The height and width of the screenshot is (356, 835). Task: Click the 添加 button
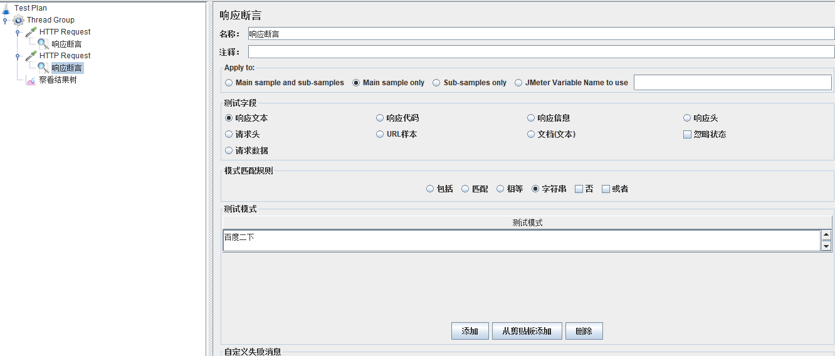point(470,331)
